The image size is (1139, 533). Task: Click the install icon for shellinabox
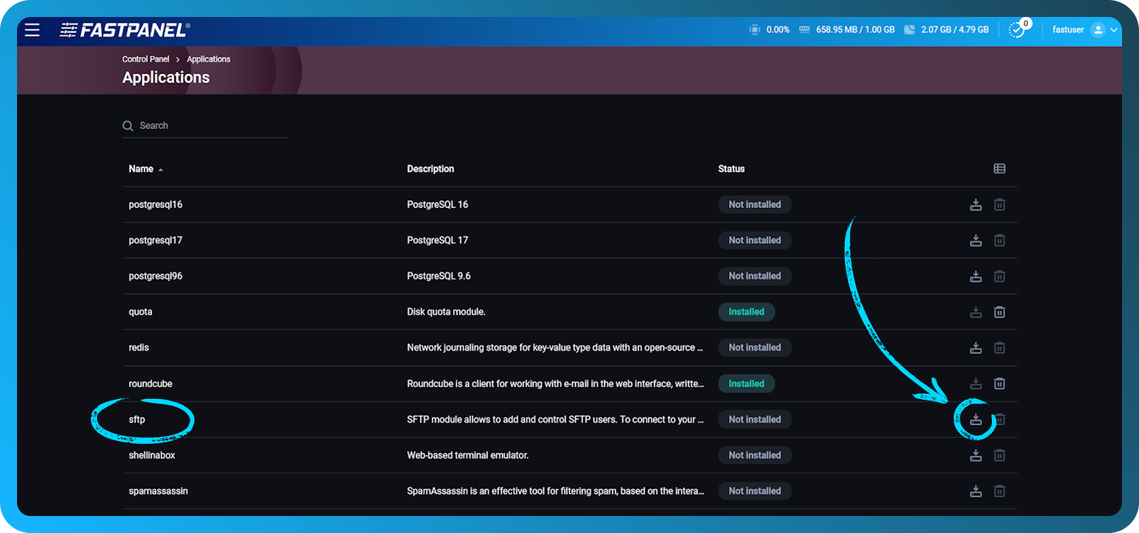[x=976, y=455]
